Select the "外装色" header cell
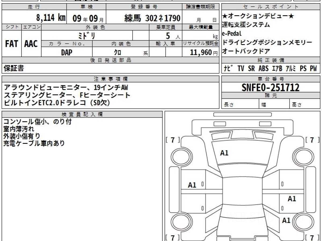 point(95,27)
